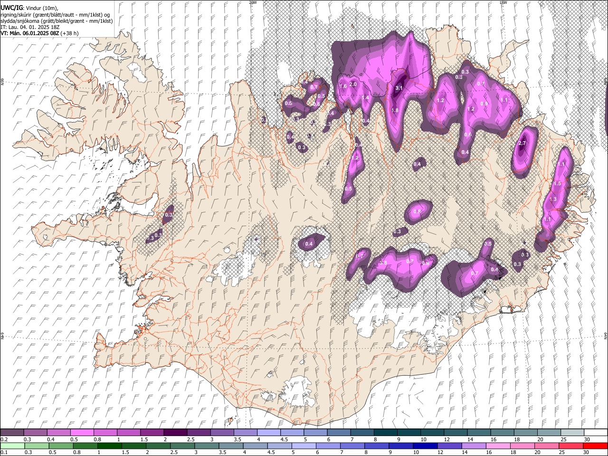Pick the pale grey 25 swatch in upper scale
Viewport: 608px width, 456px height.
point(572,433)
